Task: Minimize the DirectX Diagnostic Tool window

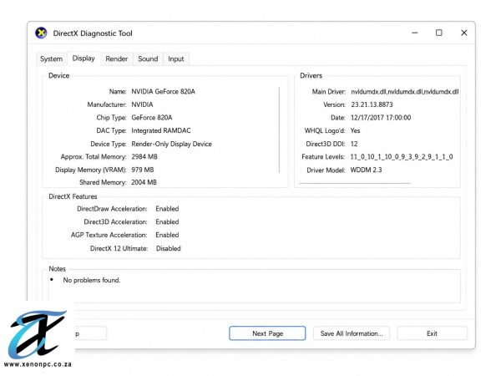Action: [x=415, y=33]
